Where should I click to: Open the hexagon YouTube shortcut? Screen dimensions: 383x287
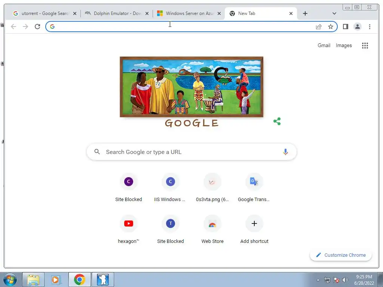point(129,229)
